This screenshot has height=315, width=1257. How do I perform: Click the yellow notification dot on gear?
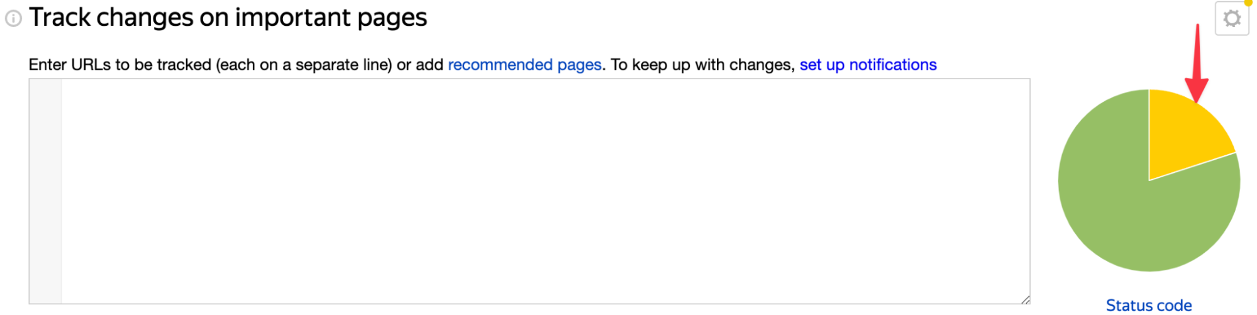[1248, 3]
